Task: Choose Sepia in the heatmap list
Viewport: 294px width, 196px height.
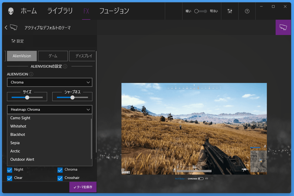Action: (x=49, y=143)
